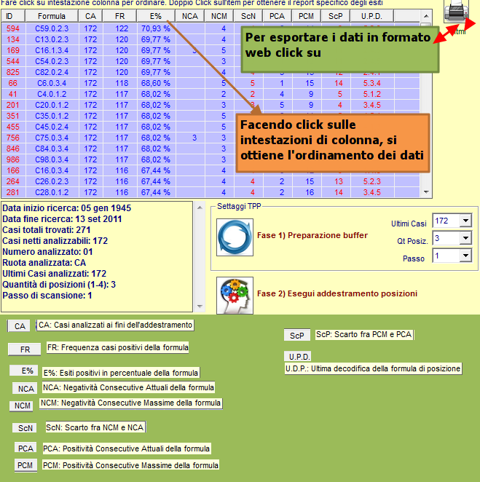
Task: Start Fase 1 Preparazione buffer icon
Action: [x=235, y=237]
